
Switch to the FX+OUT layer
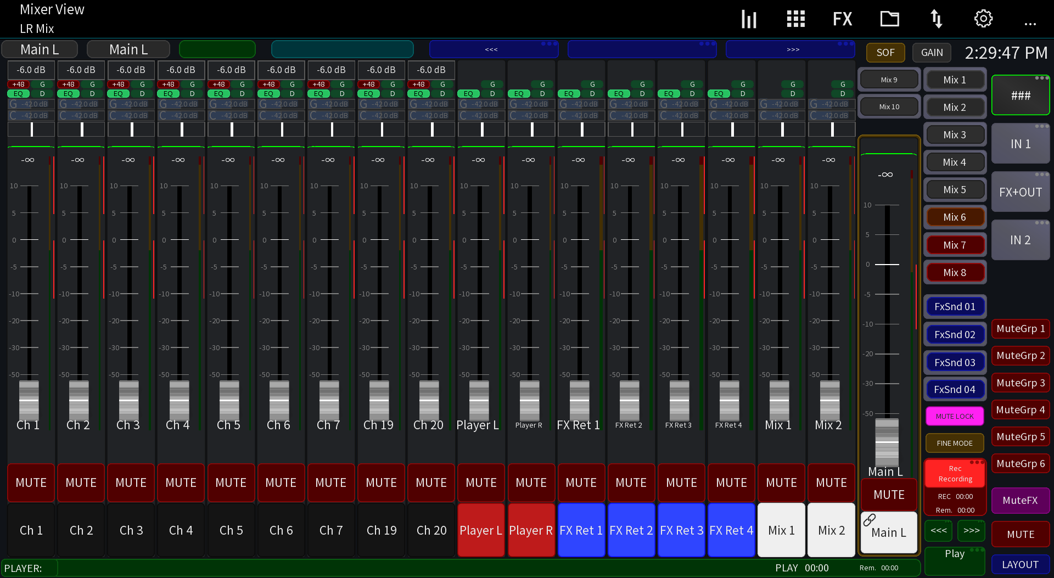coord(1021,192)
